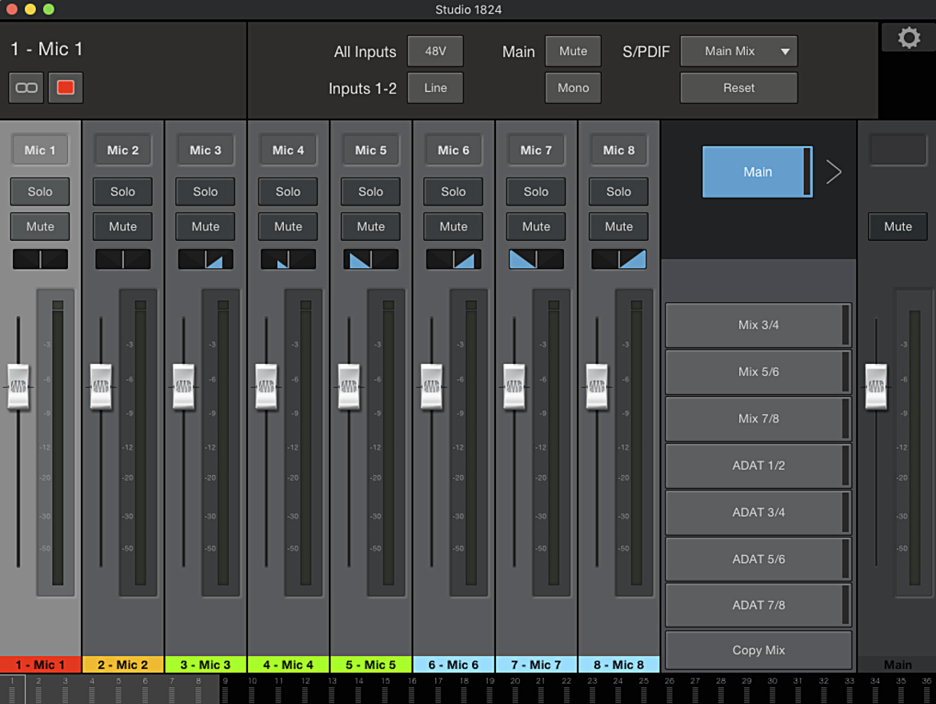Select the ADAT 7/8 mix
The height and width of the screenshot is (704, 936).
click(758, 605)
